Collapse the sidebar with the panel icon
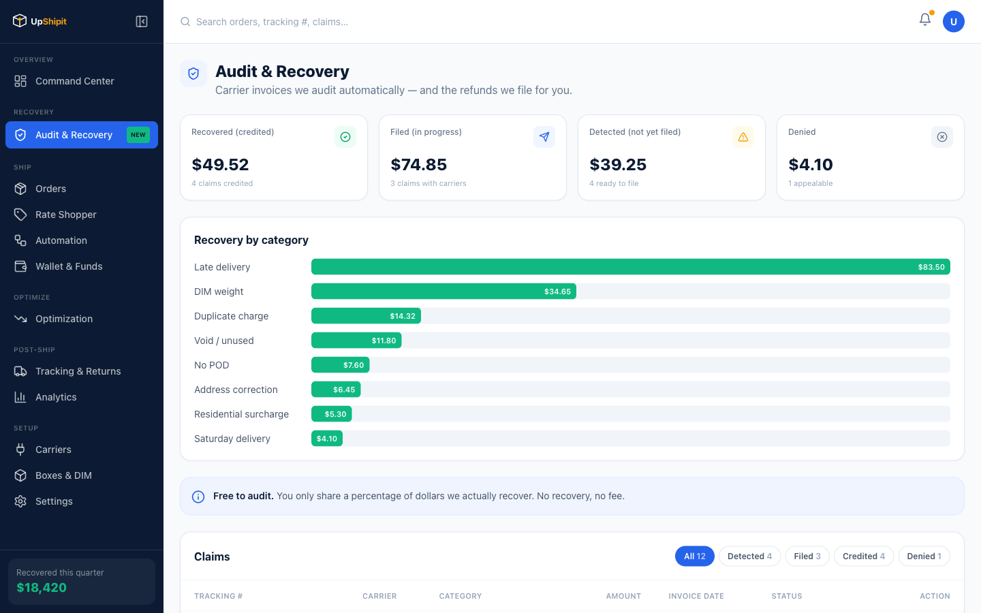 coord(142,21)
